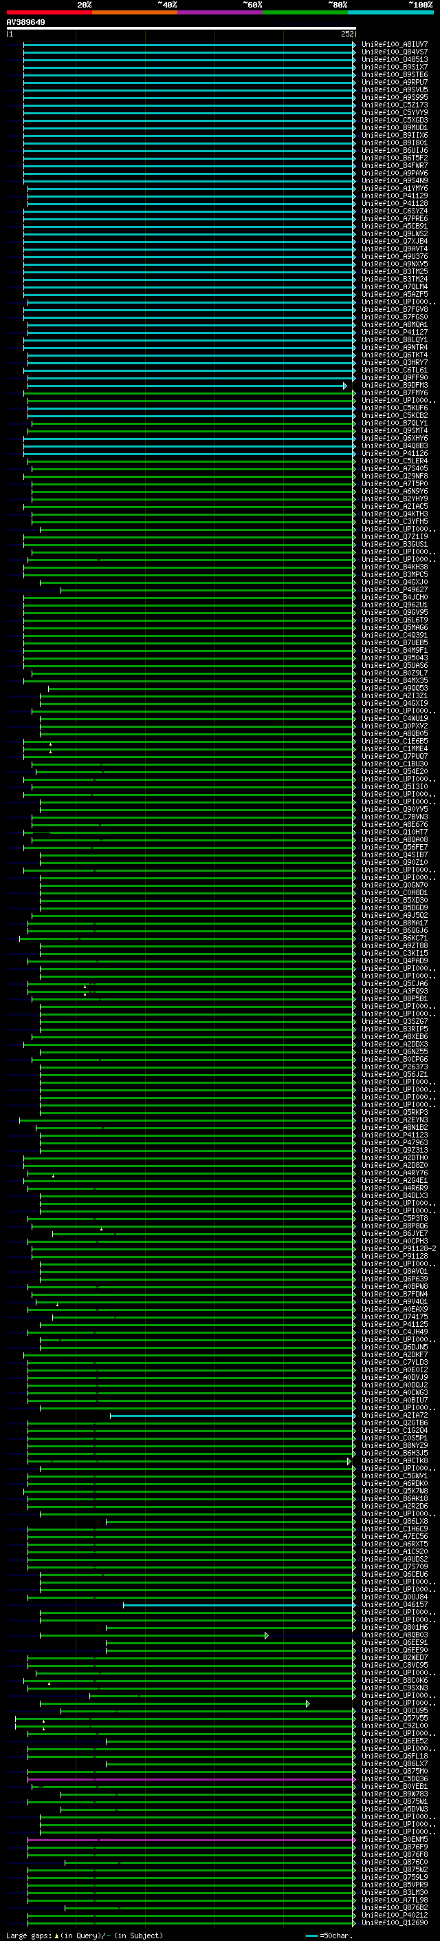
Task: Select the UniRef100_B7QLY1 label
Action: pos(394,423)
